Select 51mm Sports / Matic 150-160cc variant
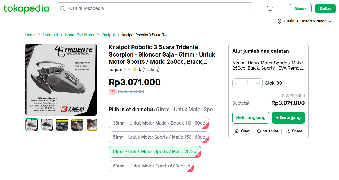339x180 pixels. click(x=159, y=137)
